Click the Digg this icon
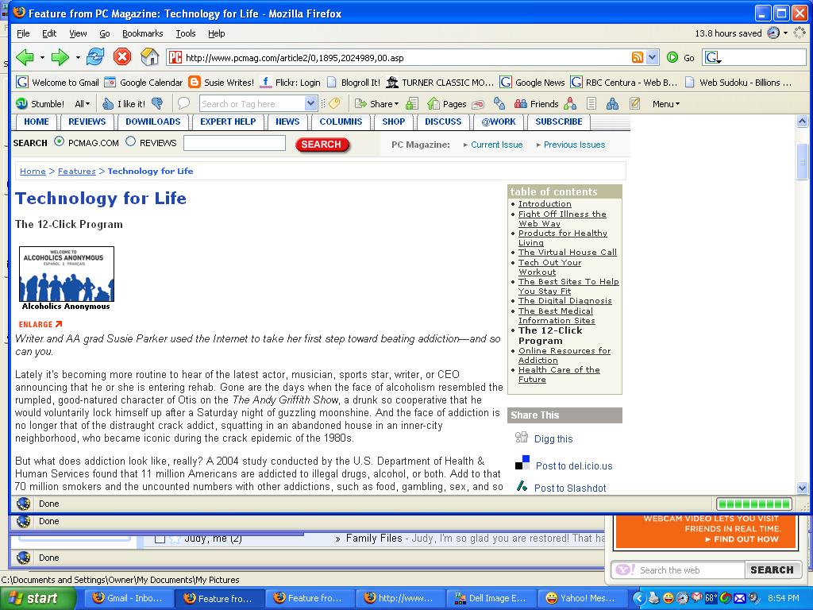Screen dimensions: 813x610 point(522,438)
